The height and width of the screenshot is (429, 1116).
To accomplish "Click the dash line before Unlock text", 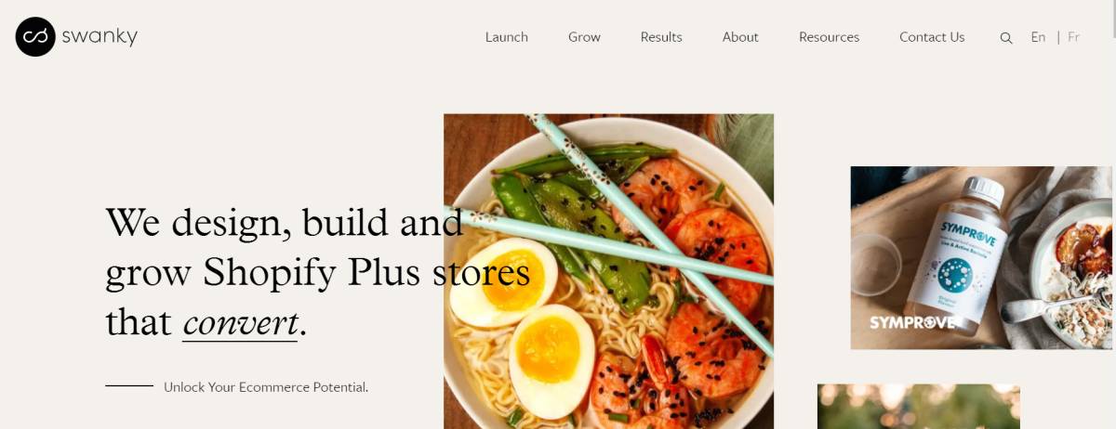I will click(129, 385).
